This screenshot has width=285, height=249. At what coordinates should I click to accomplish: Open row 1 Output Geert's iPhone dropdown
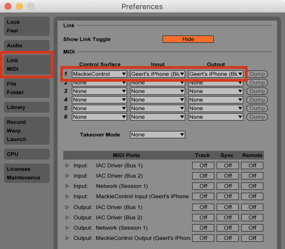(x=215, y=74)
